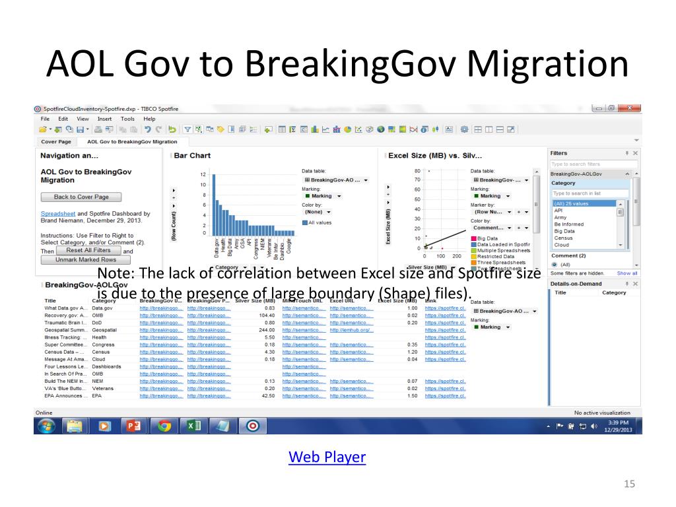
Task: Click the Geospatial Summ... table row title
Action: pyautogui.click(x=65, y=330)
